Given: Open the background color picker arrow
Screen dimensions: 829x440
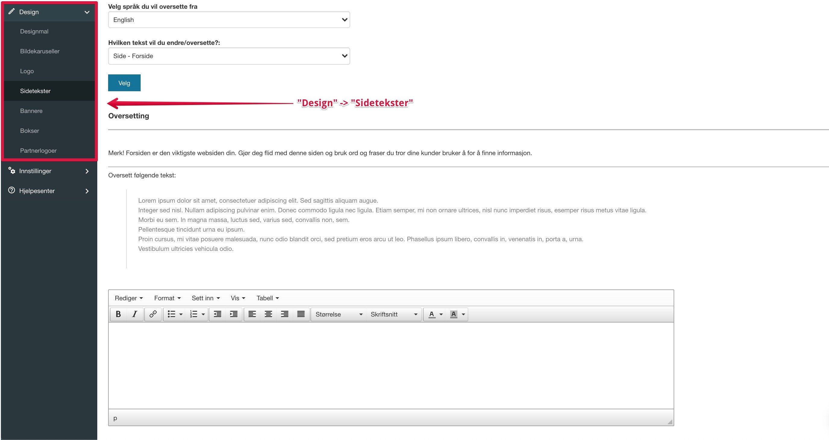Looking at the screenshot, I should (x=463, y=314).
